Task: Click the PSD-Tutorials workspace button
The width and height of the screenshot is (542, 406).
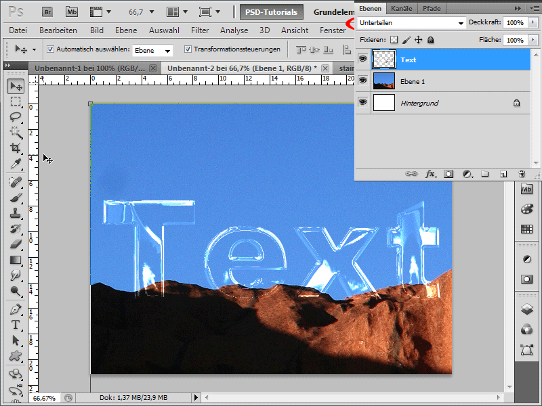Action: [x=272, y=12]
